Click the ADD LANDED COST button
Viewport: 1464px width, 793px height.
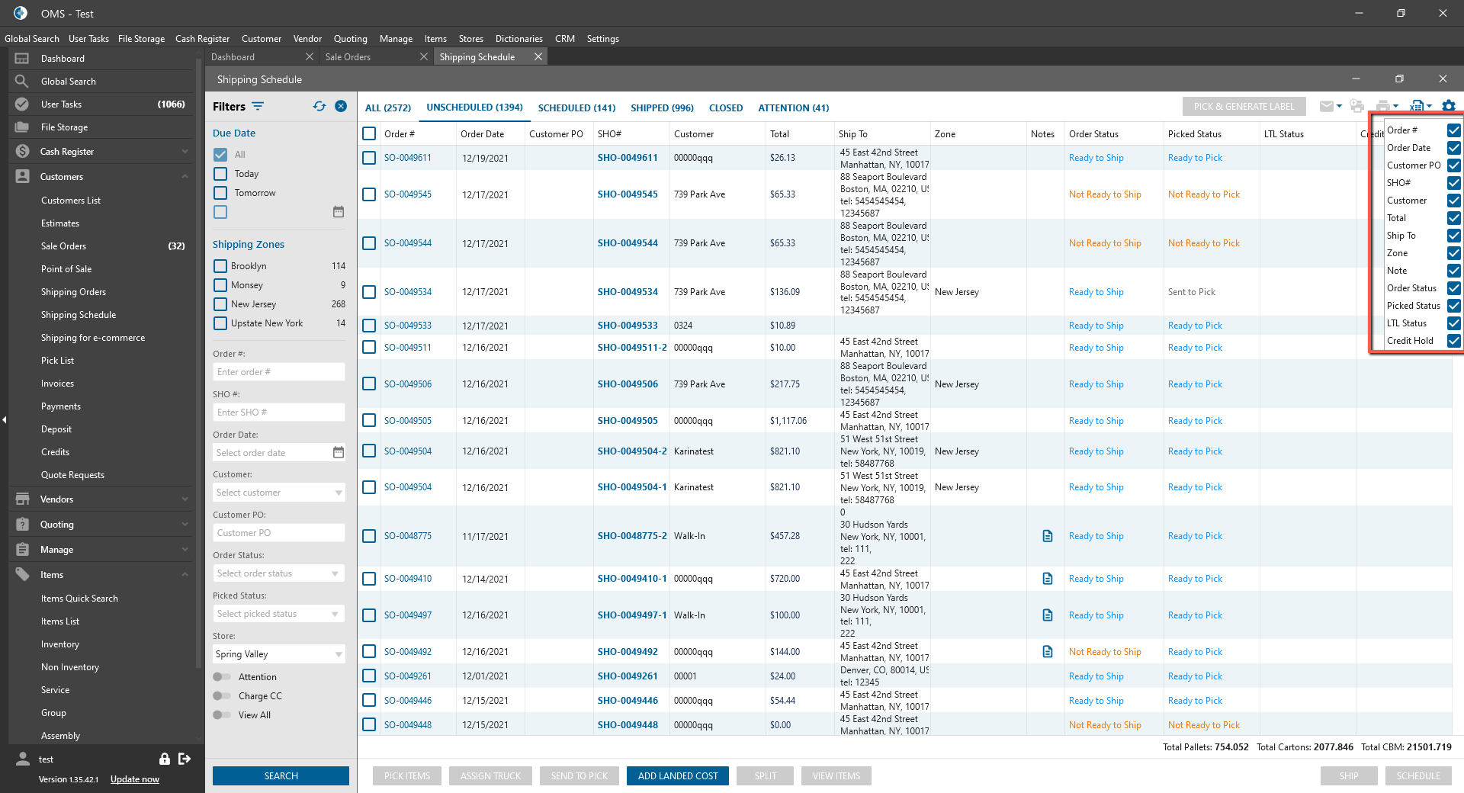click(677, 776)
